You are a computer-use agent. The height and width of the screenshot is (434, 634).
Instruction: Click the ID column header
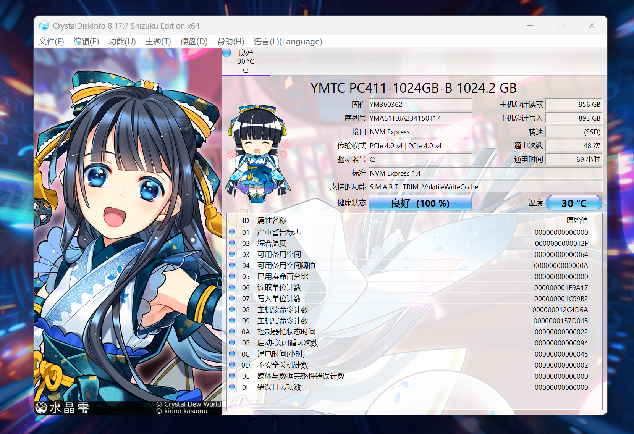pyautogui.click(x=246, y=220)
